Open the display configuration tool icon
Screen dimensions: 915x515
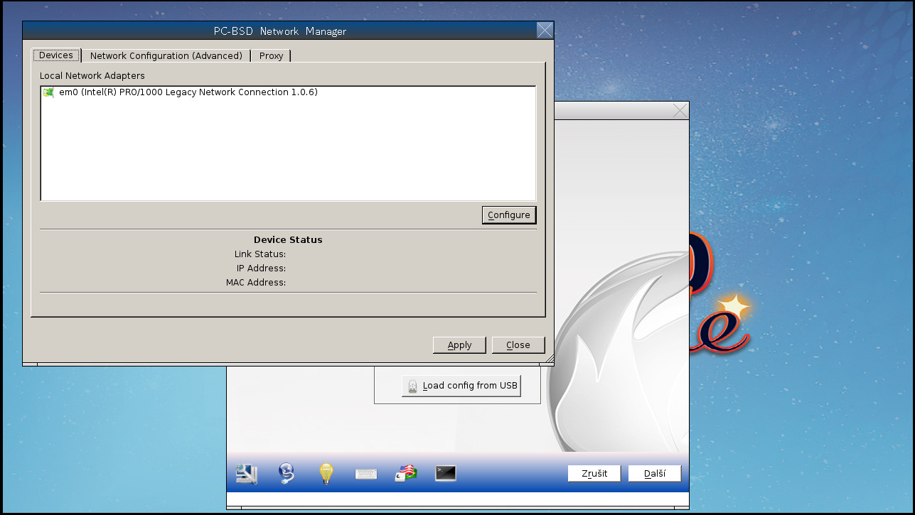245,473
